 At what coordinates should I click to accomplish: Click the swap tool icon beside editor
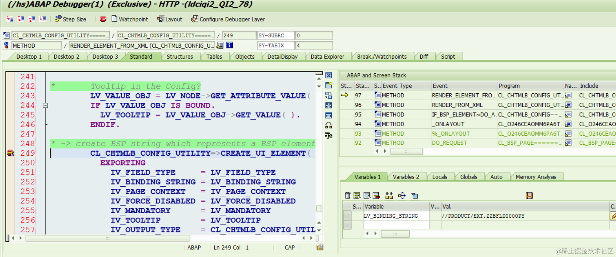(x=328, y=96)
